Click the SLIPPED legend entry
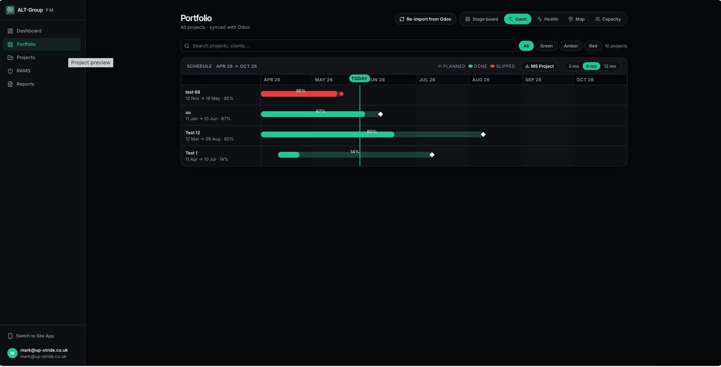 [x=502, y=66]
